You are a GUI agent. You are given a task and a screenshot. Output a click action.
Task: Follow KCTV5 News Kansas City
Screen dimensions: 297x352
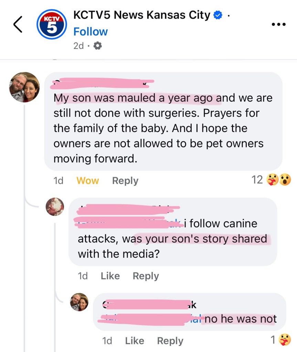91,32
